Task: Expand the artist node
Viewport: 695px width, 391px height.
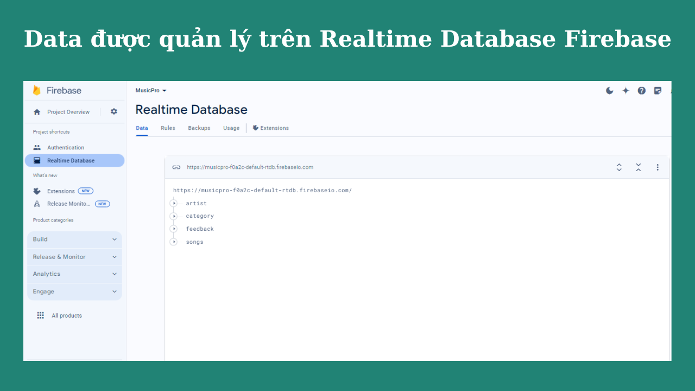Action: 174,203
